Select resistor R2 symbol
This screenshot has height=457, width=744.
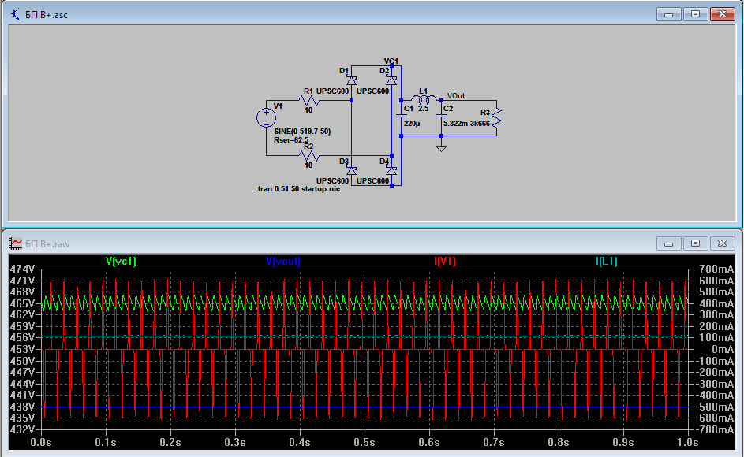pos(309,155)
